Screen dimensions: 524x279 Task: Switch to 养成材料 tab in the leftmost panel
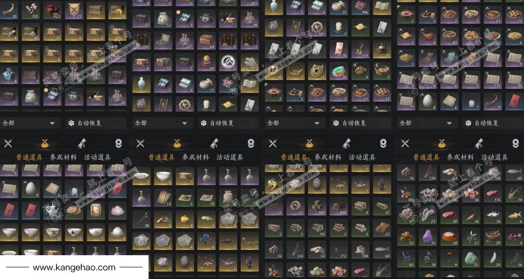[63, 157]
